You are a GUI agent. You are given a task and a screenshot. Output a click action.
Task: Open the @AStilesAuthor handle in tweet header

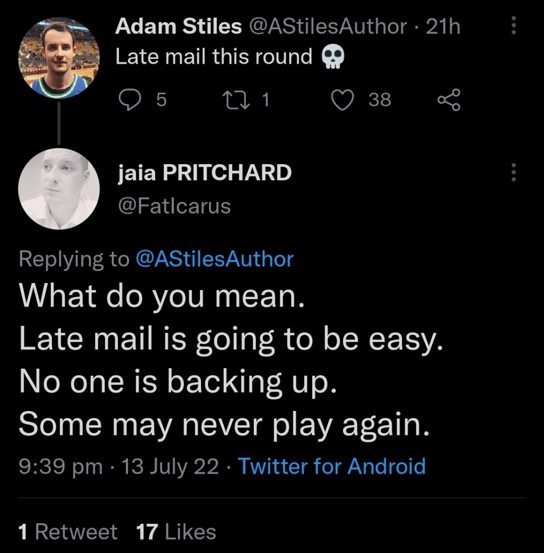click(328, 26)
